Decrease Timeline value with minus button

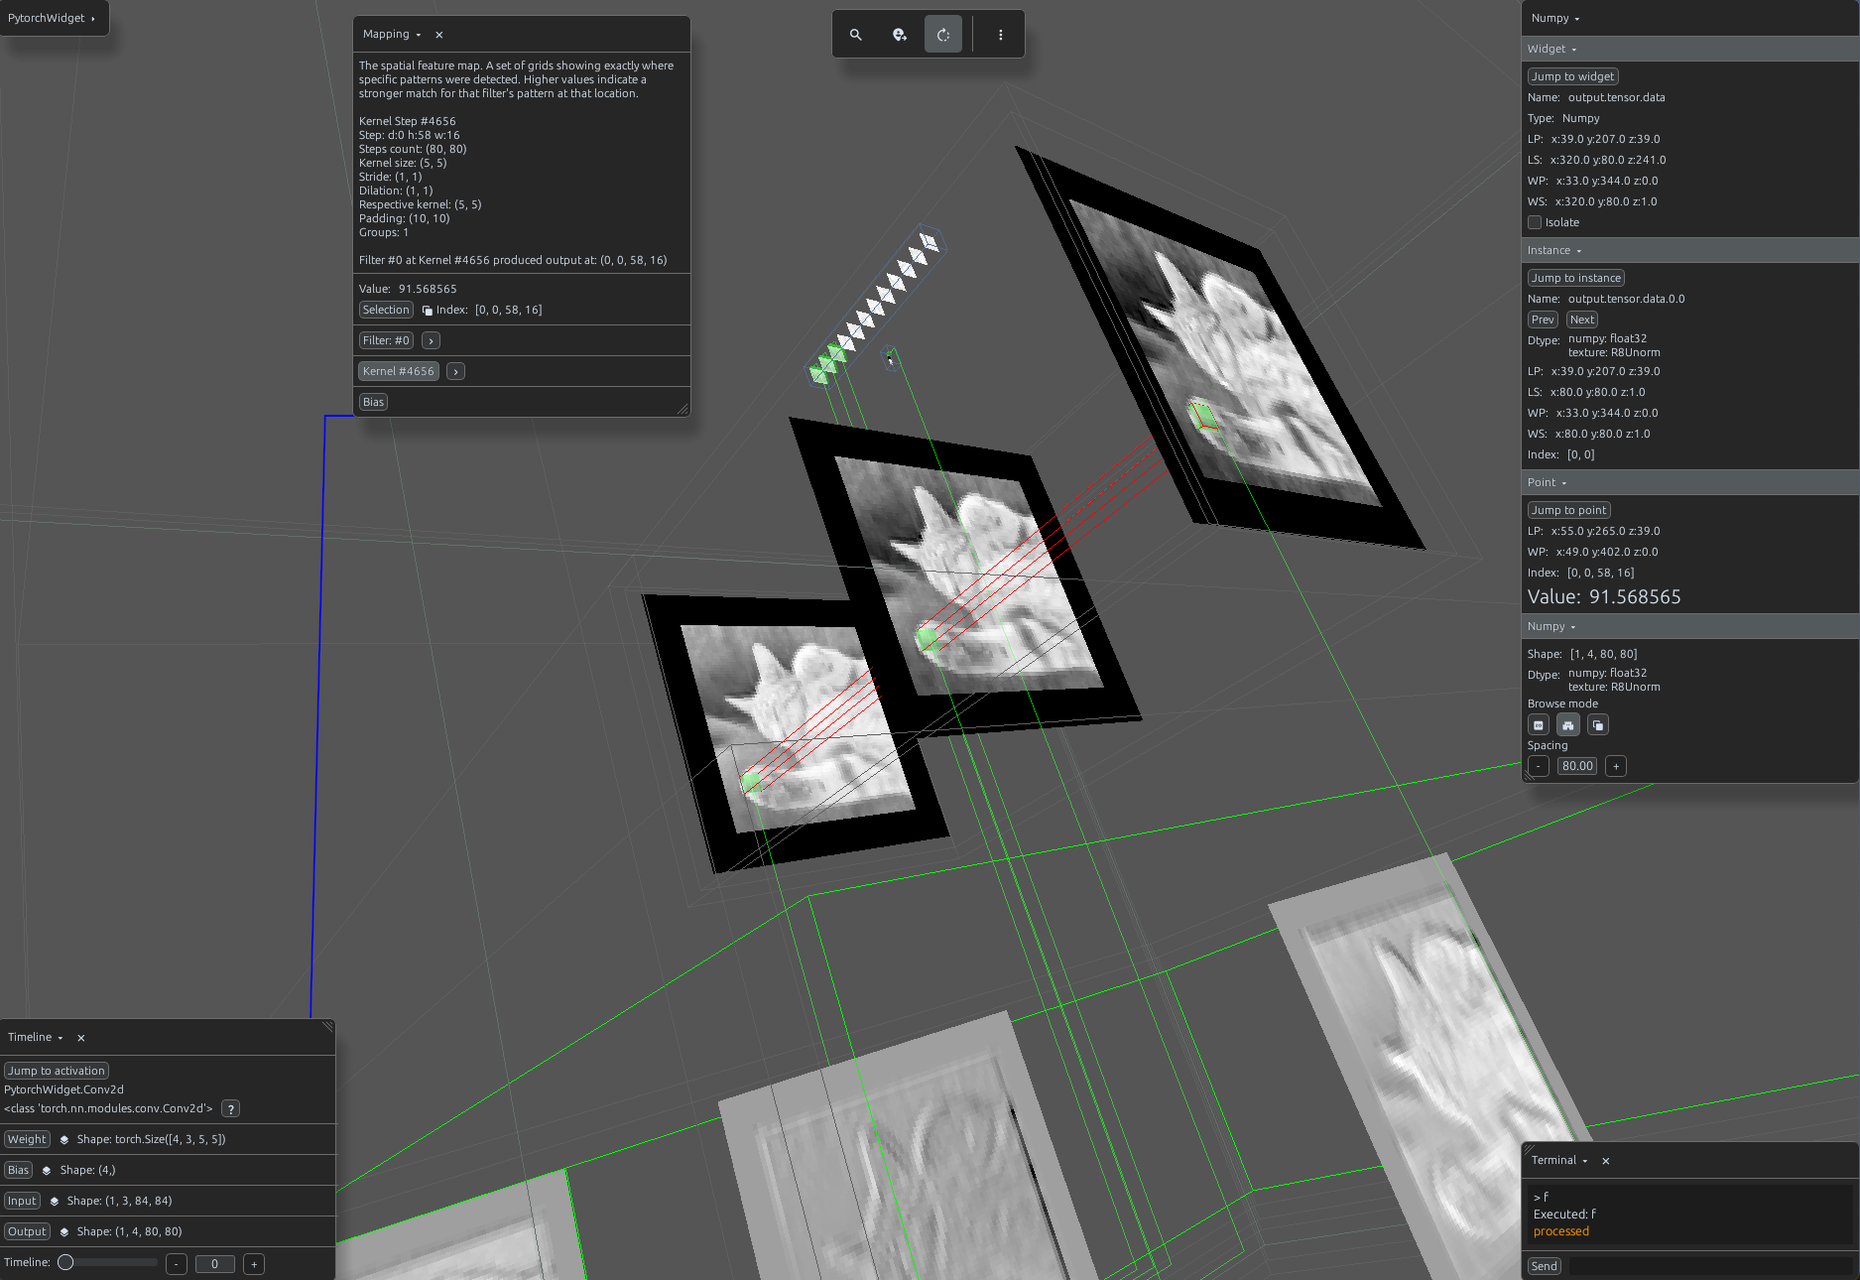pos(177,1264)
